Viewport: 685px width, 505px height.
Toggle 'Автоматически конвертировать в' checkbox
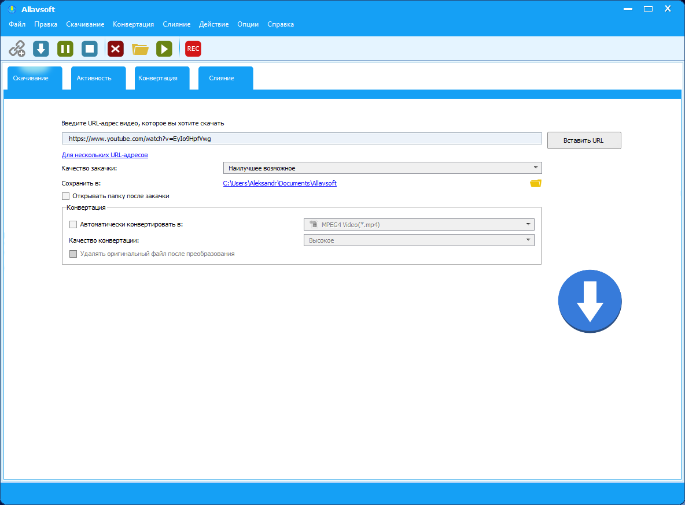pyautogui.click(x=73, y=225)
